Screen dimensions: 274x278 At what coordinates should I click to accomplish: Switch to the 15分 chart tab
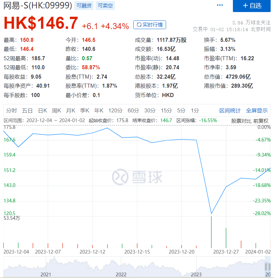(x=166, y=110)
